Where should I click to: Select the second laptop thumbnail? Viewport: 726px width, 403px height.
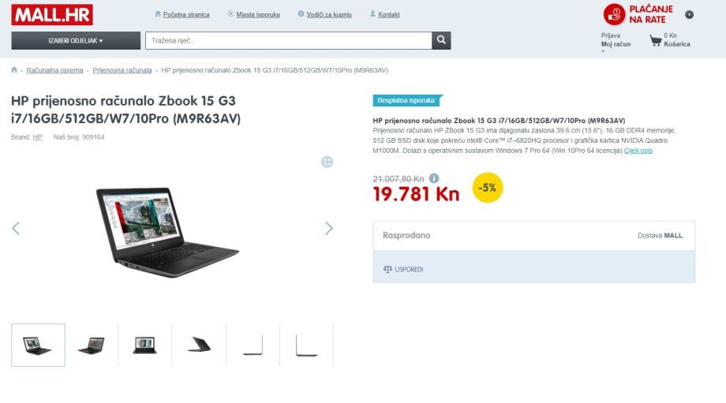(92, 345)
